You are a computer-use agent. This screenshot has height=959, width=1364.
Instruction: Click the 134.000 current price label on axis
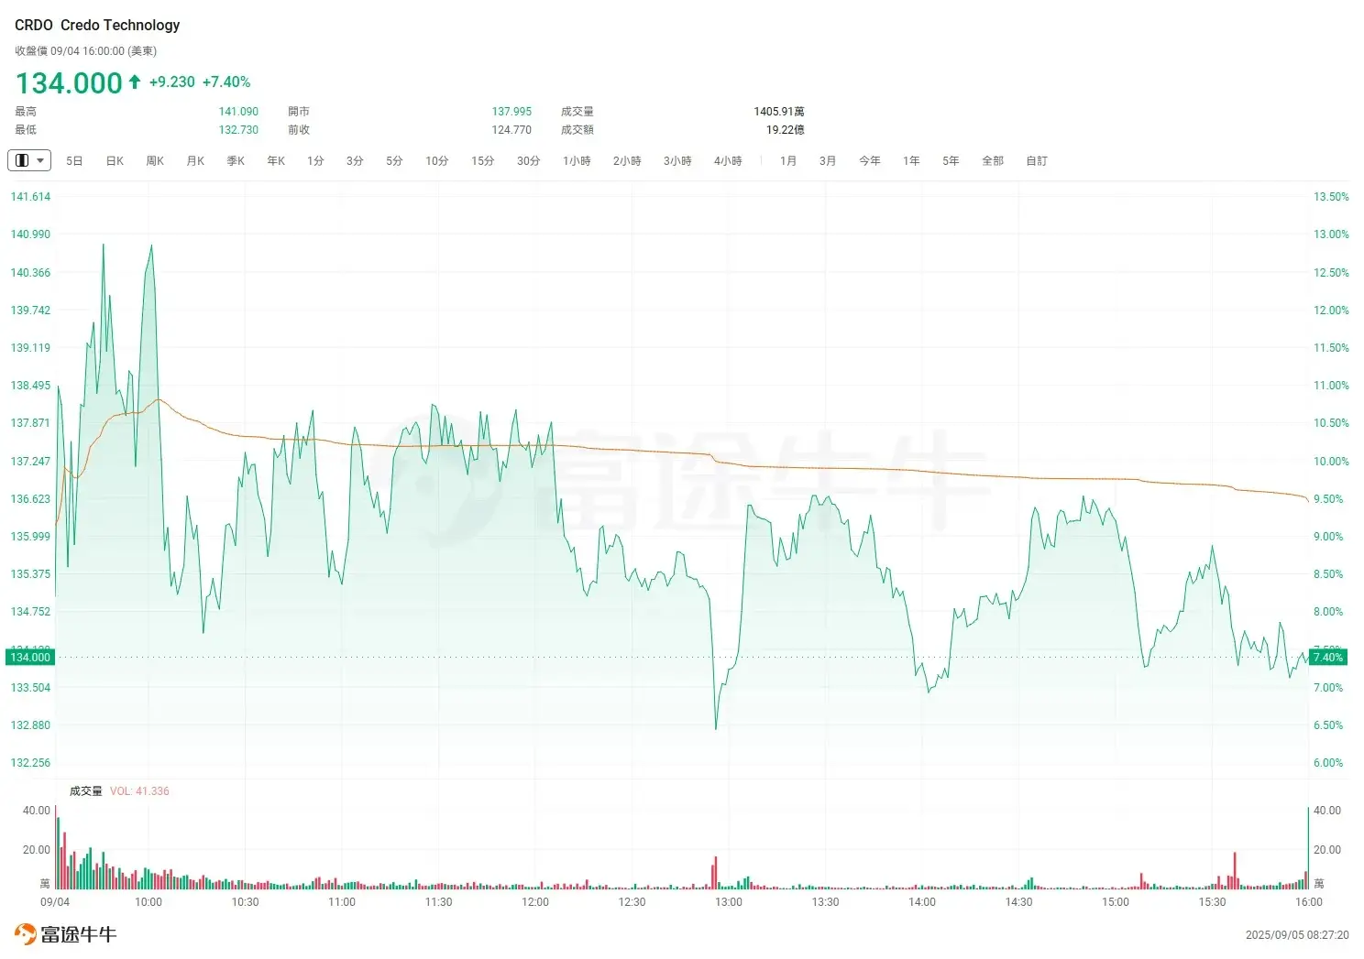point(30,658)
